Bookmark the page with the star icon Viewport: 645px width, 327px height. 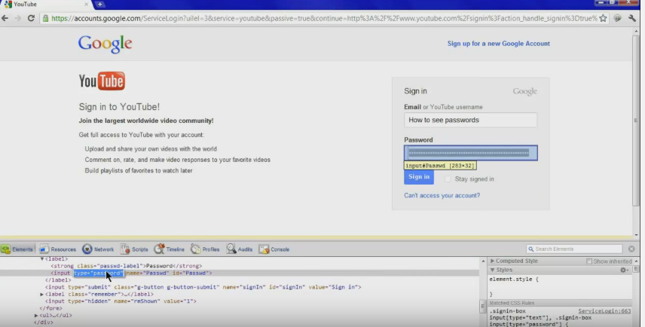point(603,18)
